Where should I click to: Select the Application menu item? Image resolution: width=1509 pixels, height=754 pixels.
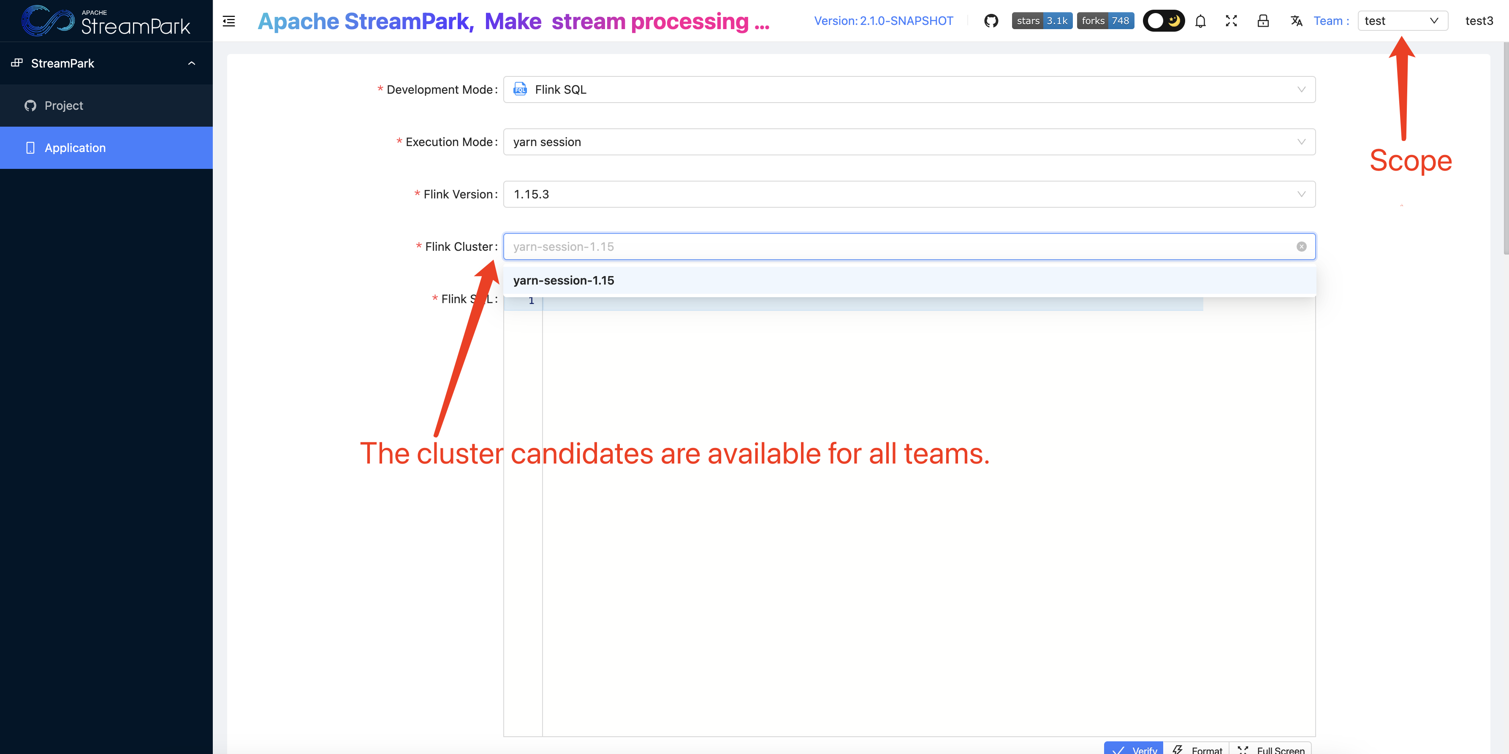[75, 148]
